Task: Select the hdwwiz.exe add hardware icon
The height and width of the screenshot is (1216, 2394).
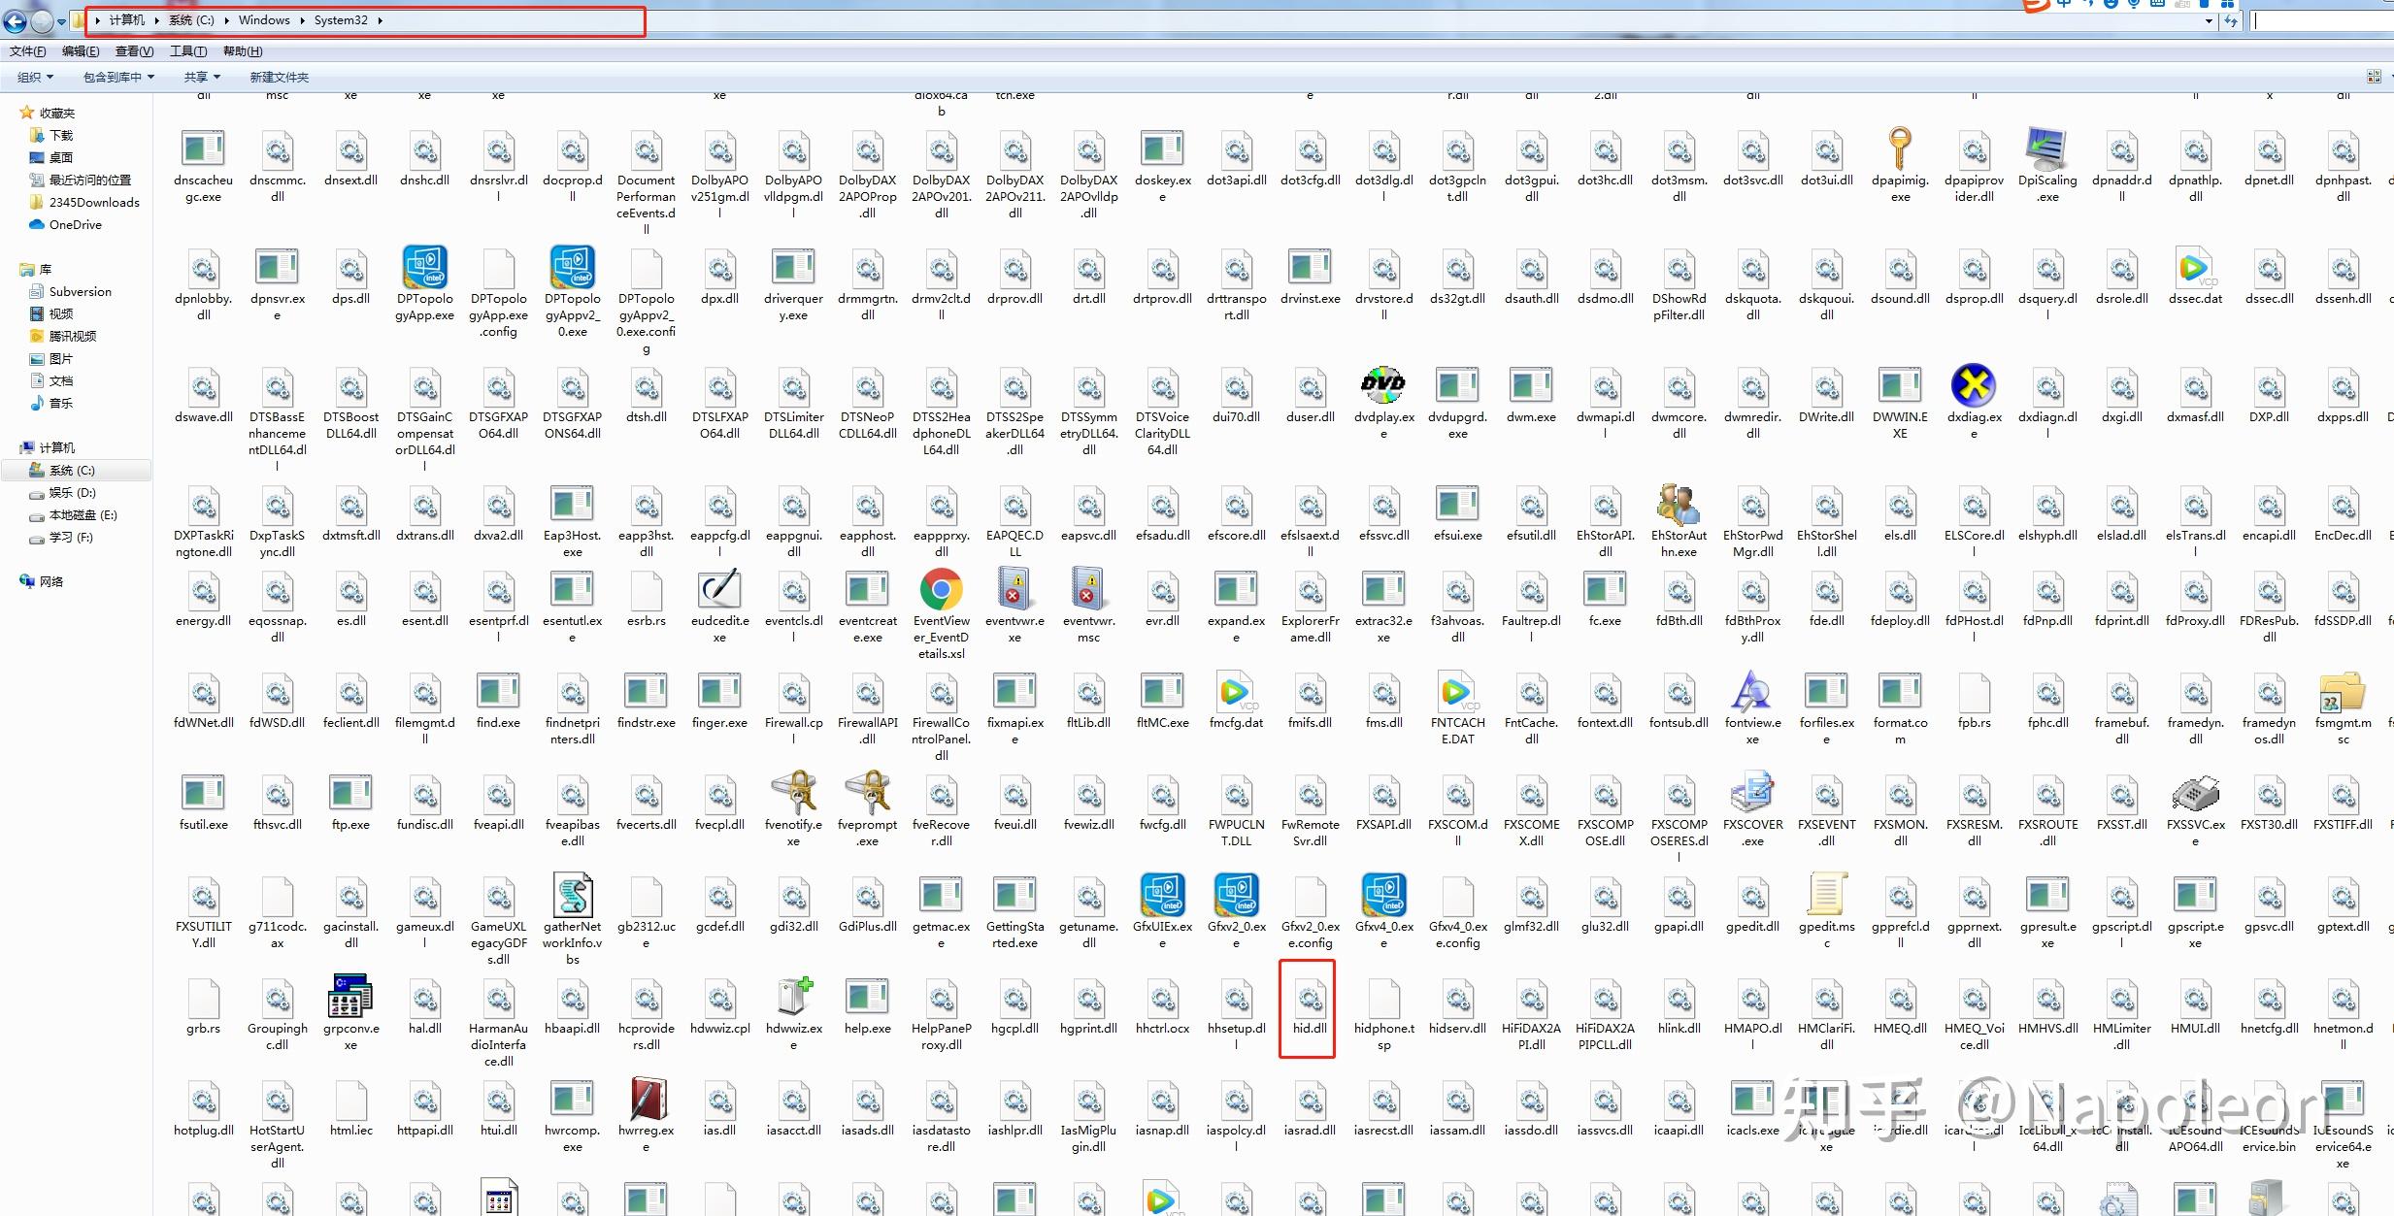Action: pos(793,997)
